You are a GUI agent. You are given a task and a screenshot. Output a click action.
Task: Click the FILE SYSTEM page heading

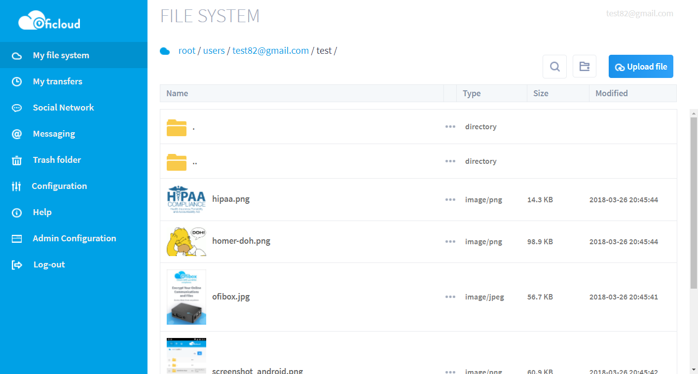point(210,16)
